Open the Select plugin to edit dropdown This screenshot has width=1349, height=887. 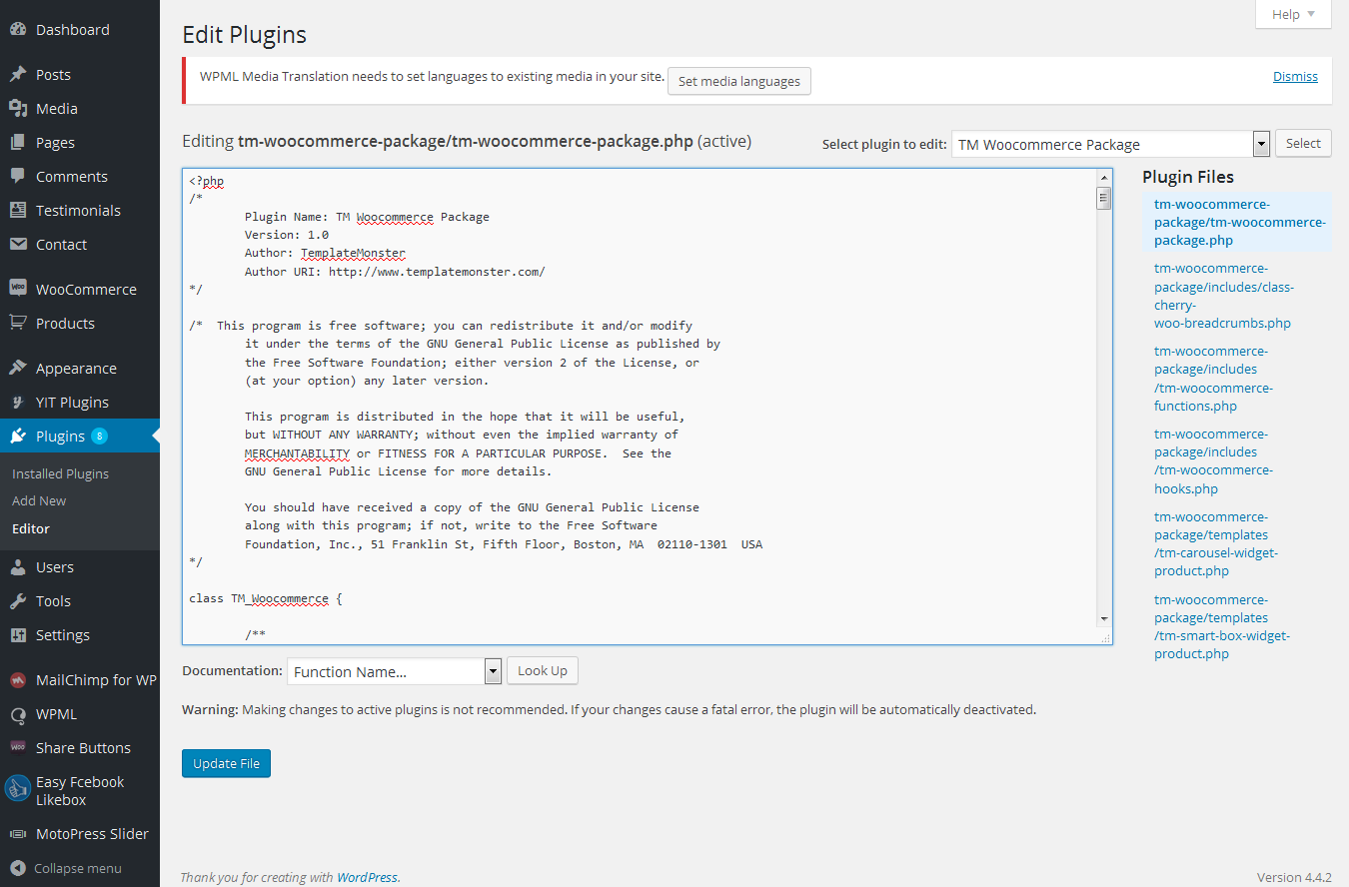pyautogui.click(x=1109, y=144)
